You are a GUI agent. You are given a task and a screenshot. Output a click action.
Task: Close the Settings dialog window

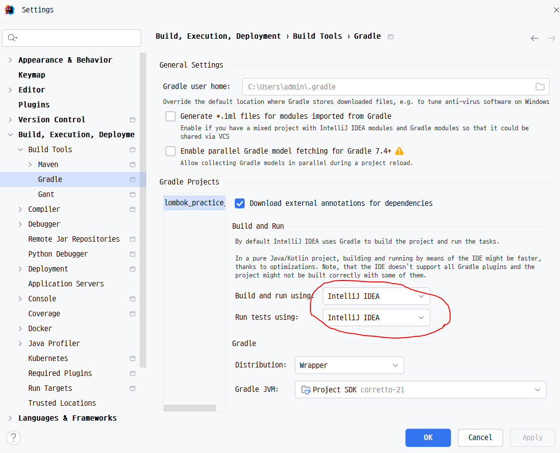pos(556,10)
